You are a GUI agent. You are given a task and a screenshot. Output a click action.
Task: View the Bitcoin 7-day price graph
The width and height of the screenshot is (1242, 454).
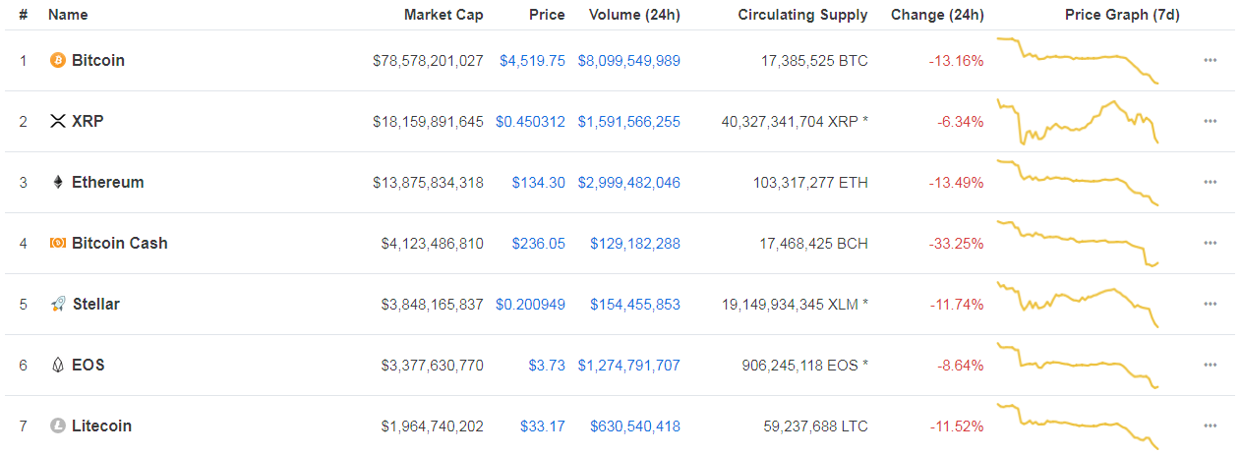pos(1078,61)
